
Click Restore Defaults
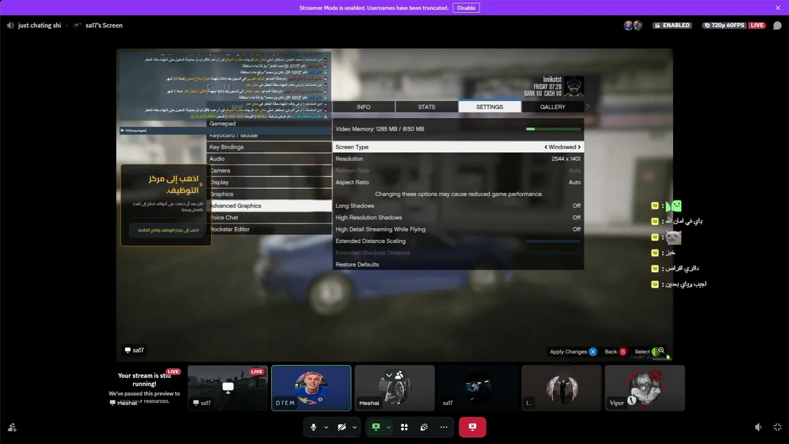[x=458, y=265]
